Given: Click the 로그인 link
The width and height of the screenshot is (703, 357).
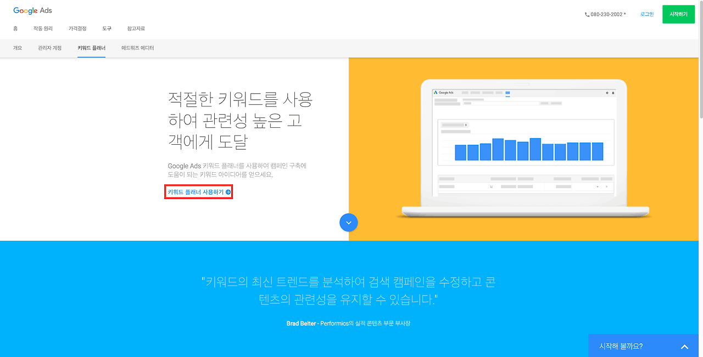Looking at the screenshot, I should coord(646,14).
